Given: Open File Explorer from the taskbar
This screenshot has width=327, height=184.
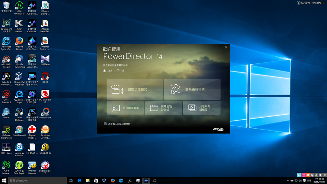Looking at the screenshot, I should point(87,180).
